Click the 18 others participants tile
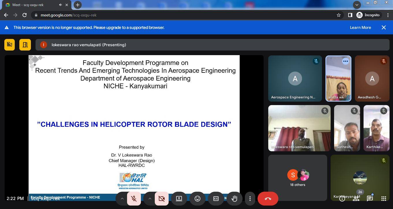 coord(298,178)
